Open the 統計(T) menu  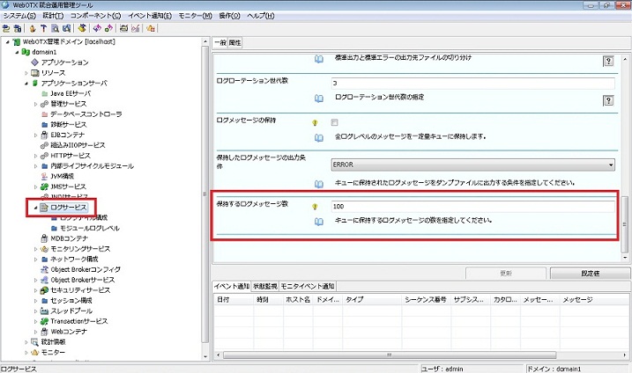[53, 16]
